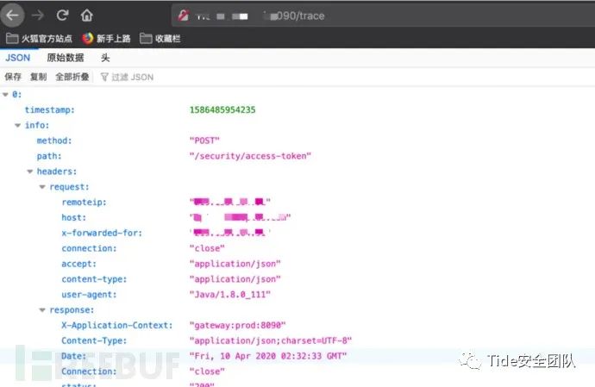Image resolution: width=595 pixels, height=387 pixels.
Task: Click the 保存 save button
Action: pyautogui.click(x=13, y=77)
